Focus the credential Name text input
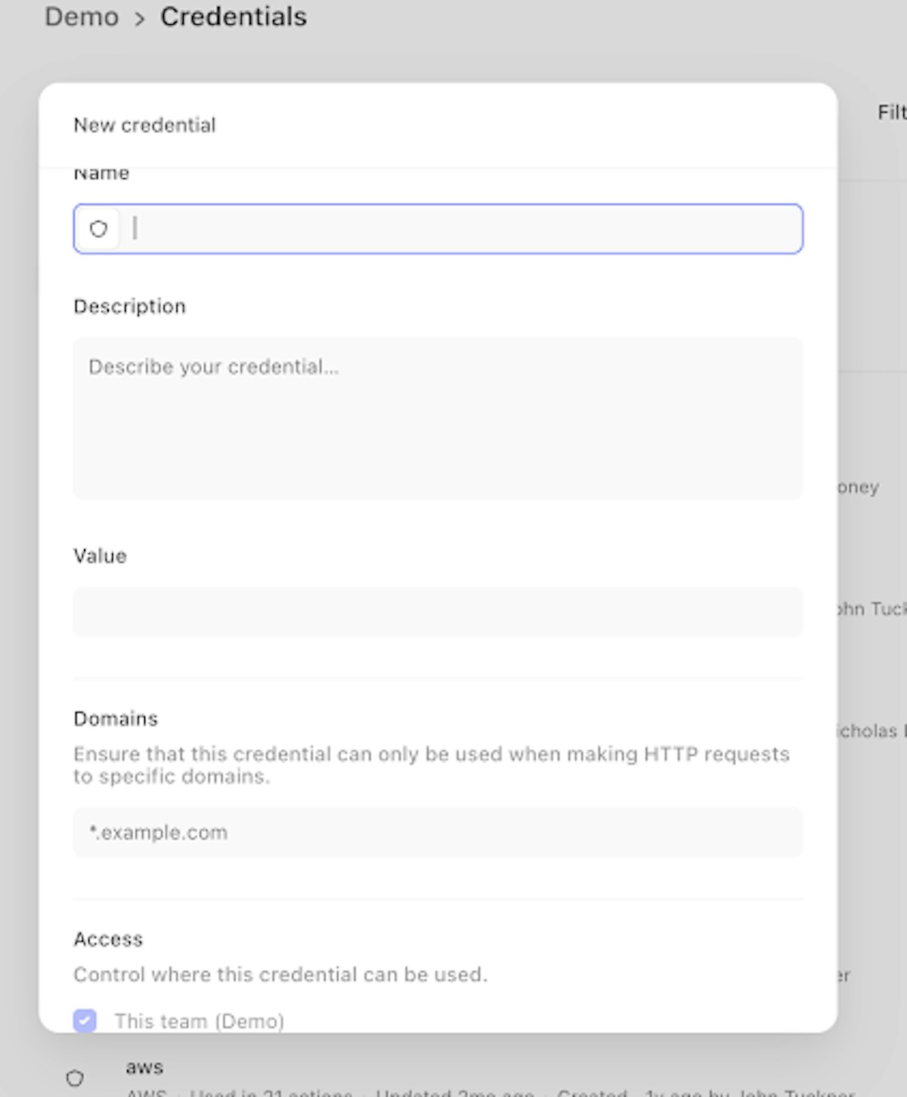907x1097 pixels. click(461, 229)
